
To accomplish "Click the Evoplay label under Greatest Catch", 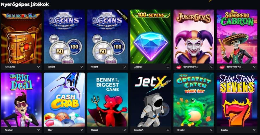I will click(181, 130).
